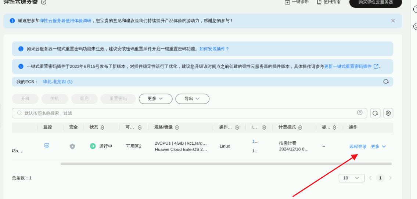Select page 1 in pagination
Image resolution: width=417 pixels, height=199 pixels.
[380, 178]
